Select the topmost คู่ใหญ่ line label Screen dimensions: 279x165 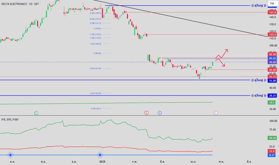pos(259,5)
